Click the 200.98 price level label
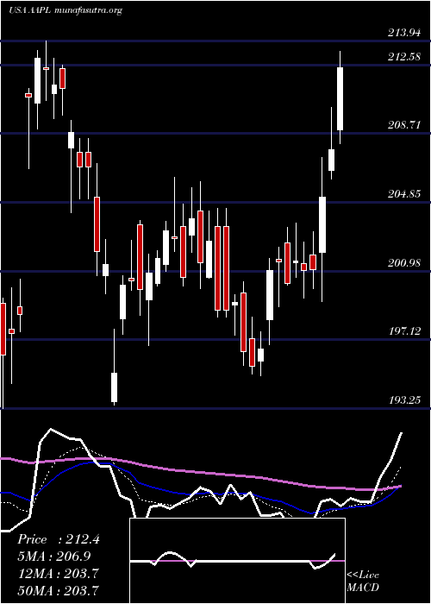 pyautogui.click(x=403, y=263)
